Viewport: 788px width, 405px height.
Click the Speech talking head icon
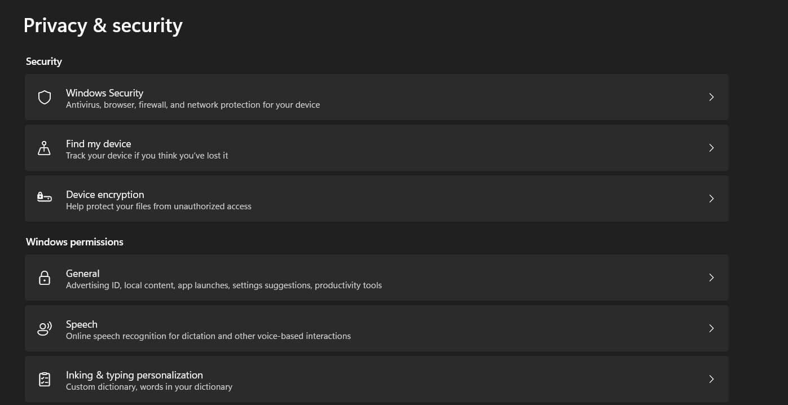pyautogui.click(x=45, y=329)
